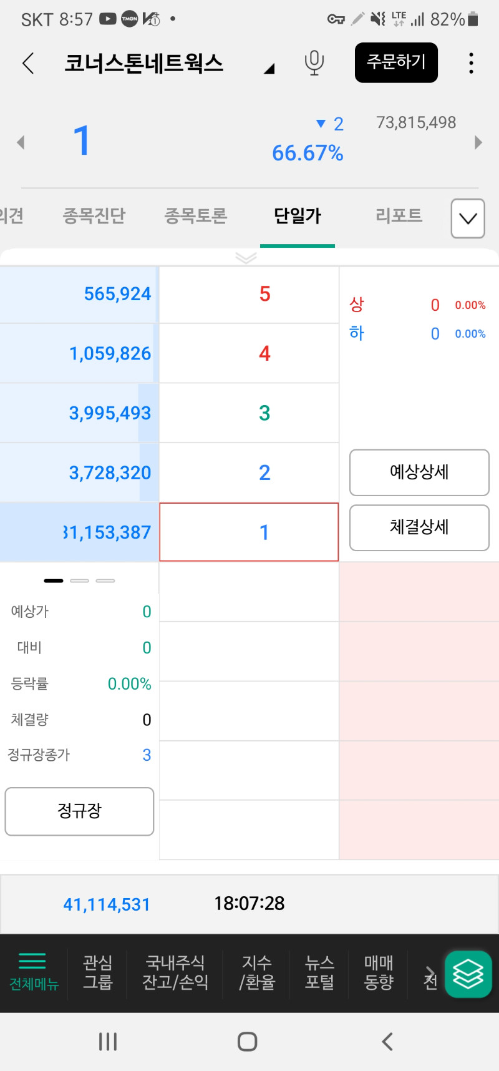Viewport: 499px width, 1071px height.
Task: Tap the green floating layers icon
Action: pyautogui.click(x=468, y=974)
